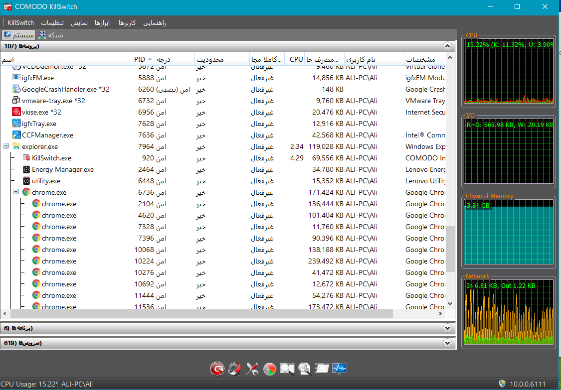The height and width of the screenshot is (390, 561).
Task: Open the راهنمایی menu
Action: (155, 22)
